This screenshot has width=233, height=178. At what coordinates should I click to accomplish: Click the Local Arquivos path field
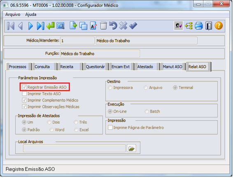click(x=75, y=148)
